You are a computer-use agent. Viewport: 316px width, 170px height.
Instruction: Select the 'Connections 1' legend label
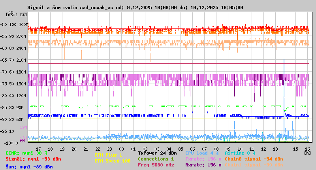pyautogui.click(x=156, y=159)
